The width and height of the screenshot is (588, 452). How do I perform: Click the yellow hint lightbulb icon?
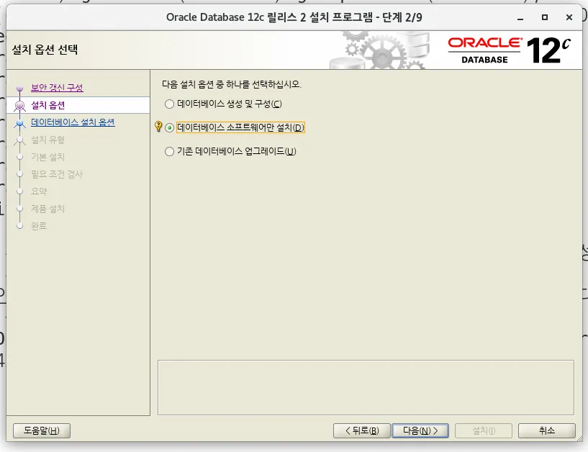tap(158, 126)
